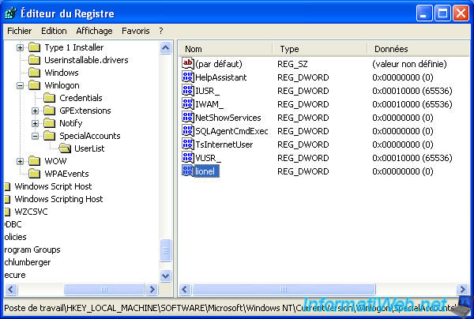The image size is (474, 319).
Task: Select the HelpAssistant value name
Action: click(221, 77)
